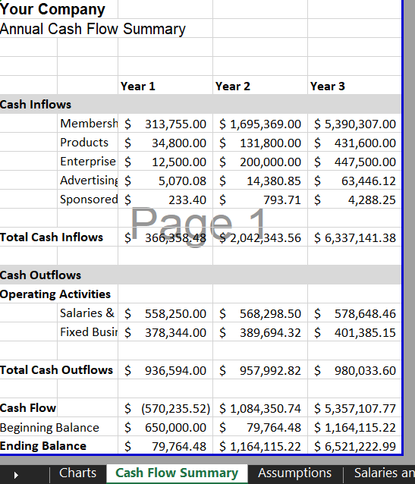
Task: Click the 4,288.25 Sponsored Year 3 cell
Action: [354, 200]
